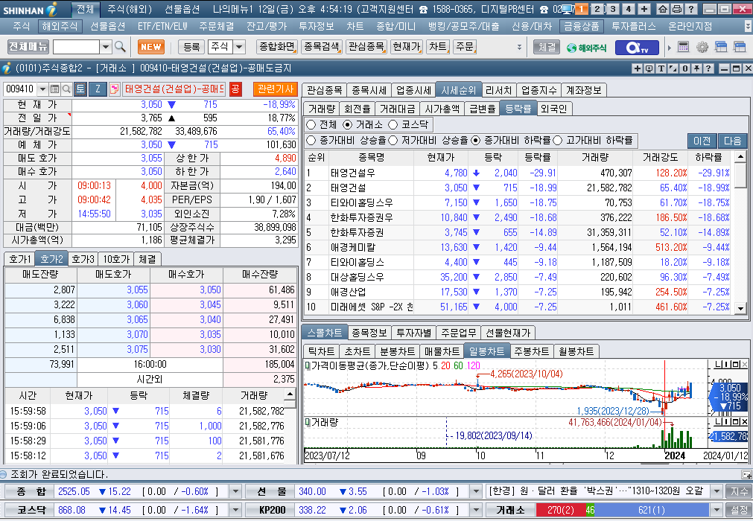The width and height of the screenshot is (753, 521).
Task: Open the help question mark in top title bar
Action: tap(690, 9)
